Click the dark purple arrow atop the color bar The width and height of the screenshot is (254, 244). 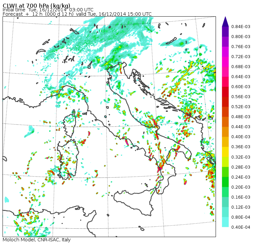coord(225,21)
